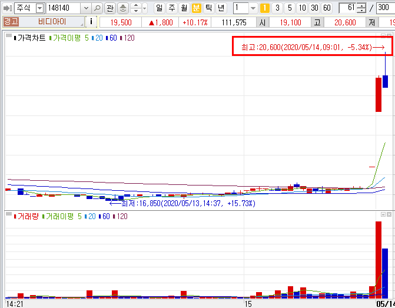
Task: Click the opening price 19,100
Action: click(290, 23)
